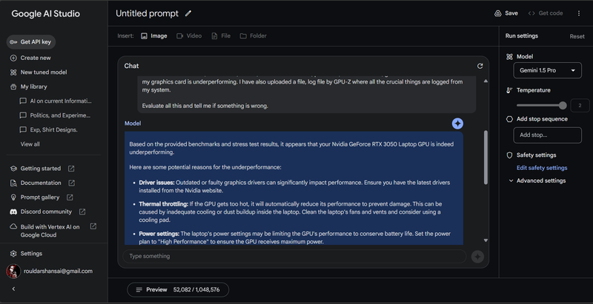Viewport: 593px width, 304px height.
Task: Click the refresh icon in Chat header
Action: [x=480, y=66]
